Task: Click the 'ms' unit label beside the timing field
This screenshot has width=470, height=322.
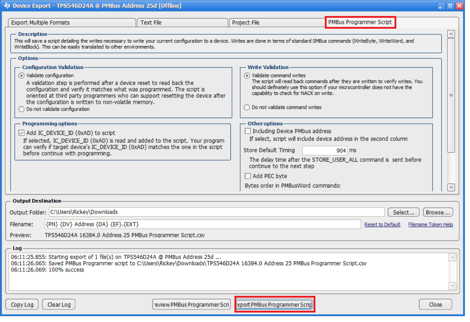Action: pyautogui.click(x=353, y=150)
